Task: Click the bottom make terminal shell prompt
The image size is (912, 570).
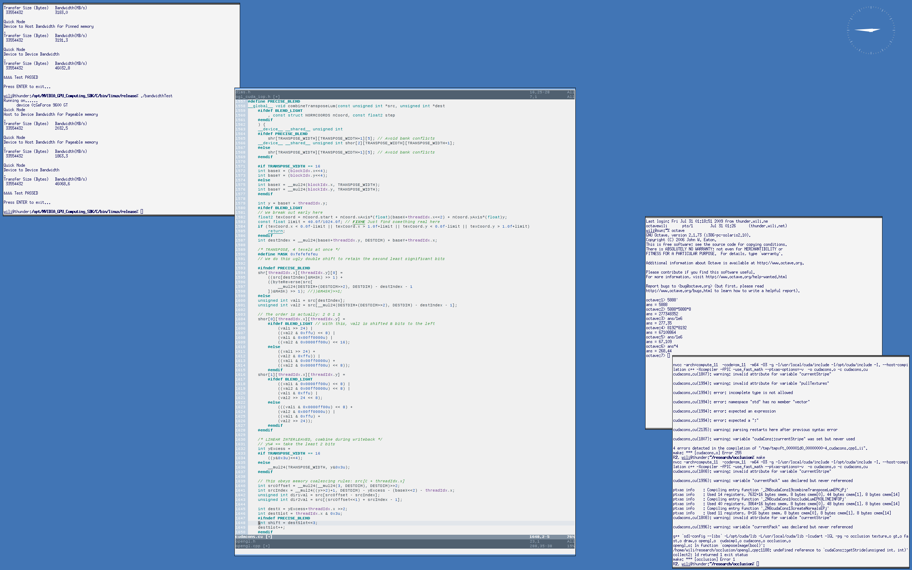Action: 757,564
